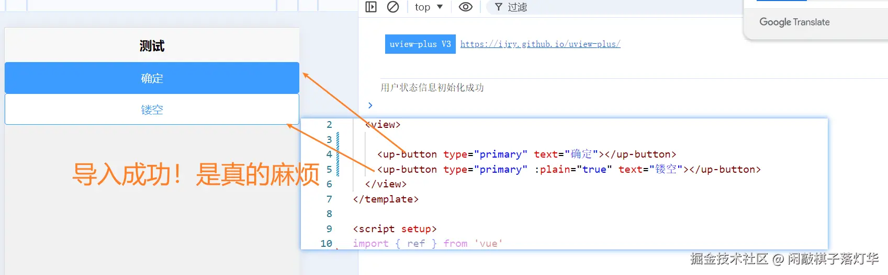The image size is (888, 275).
Task: Click line number 7 in code gutter
Action: click(x=329, y=199)
